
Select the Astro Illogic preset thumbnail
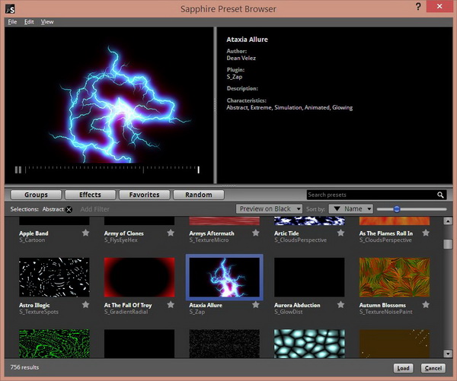53,278
